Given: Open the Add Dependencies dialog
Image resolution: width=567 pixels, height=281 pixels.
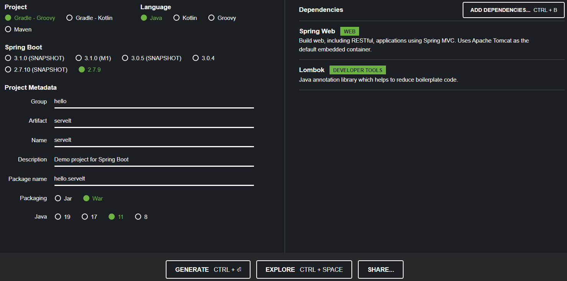Looking at the screenshot, I should pos(514,10).
